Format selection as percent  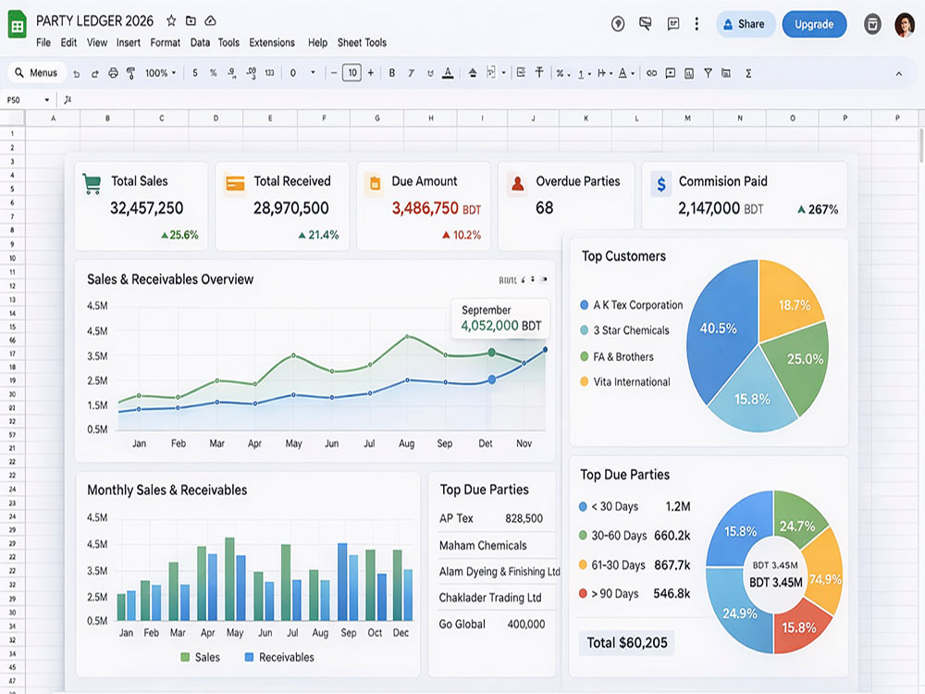click(213, 73)
